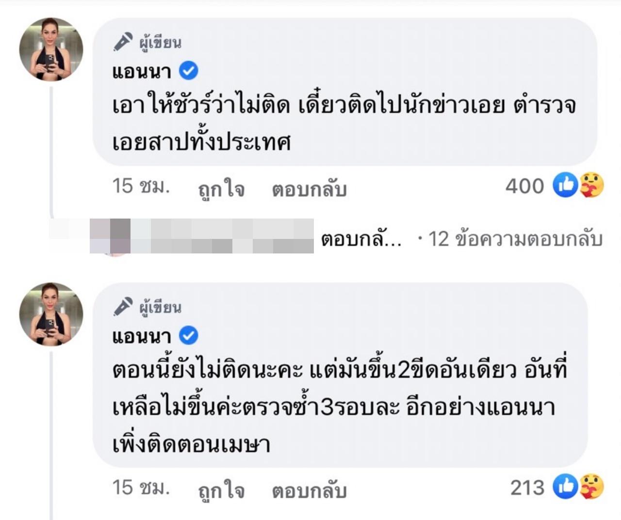The width and height of the screenshot is (621, 520).
Task: Open the profile photo beside the first comment
Action: 51,49
